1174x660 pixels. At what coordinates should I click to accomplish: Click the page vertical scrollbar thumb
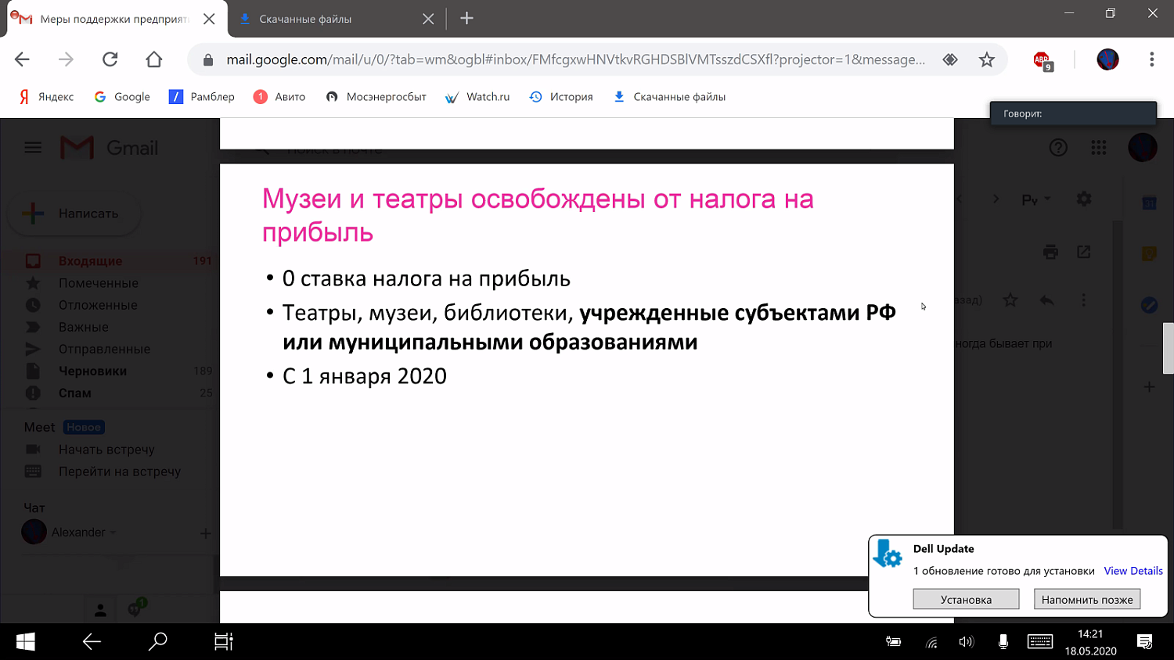coord(1168,348)
